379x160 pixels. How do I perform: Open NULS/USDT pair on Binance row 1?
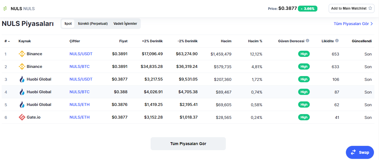coord(81,54)
